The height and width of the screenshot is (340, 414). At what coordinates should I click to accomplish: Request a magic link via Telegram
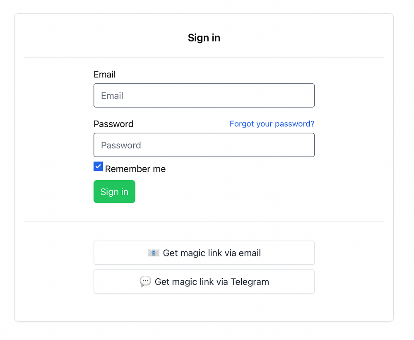pyautogui.click(x=204, y=282)
